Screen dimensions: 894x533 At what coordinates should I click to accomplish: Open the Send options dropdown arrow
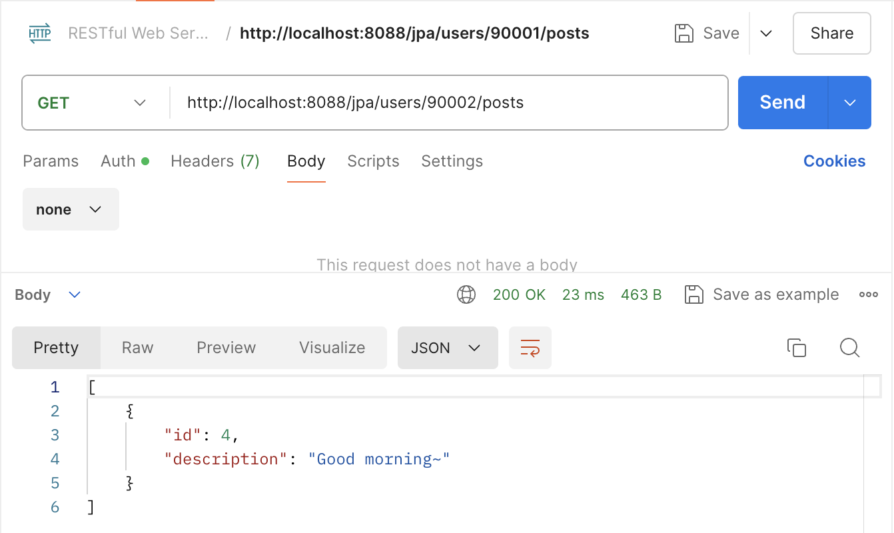tap(849, 103)
